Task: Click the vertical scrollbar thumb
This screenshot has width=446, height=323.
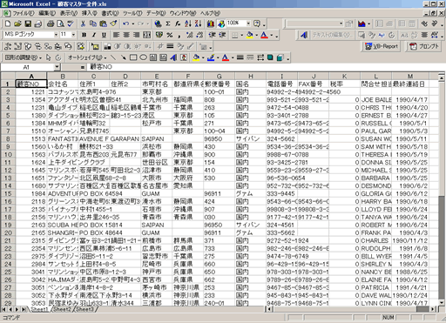Action: click(442, 247)
